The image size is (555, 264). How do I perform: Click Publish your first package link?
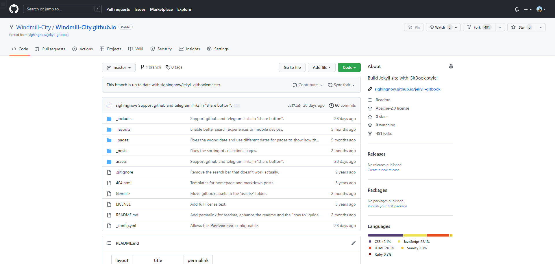click(387, 206)
